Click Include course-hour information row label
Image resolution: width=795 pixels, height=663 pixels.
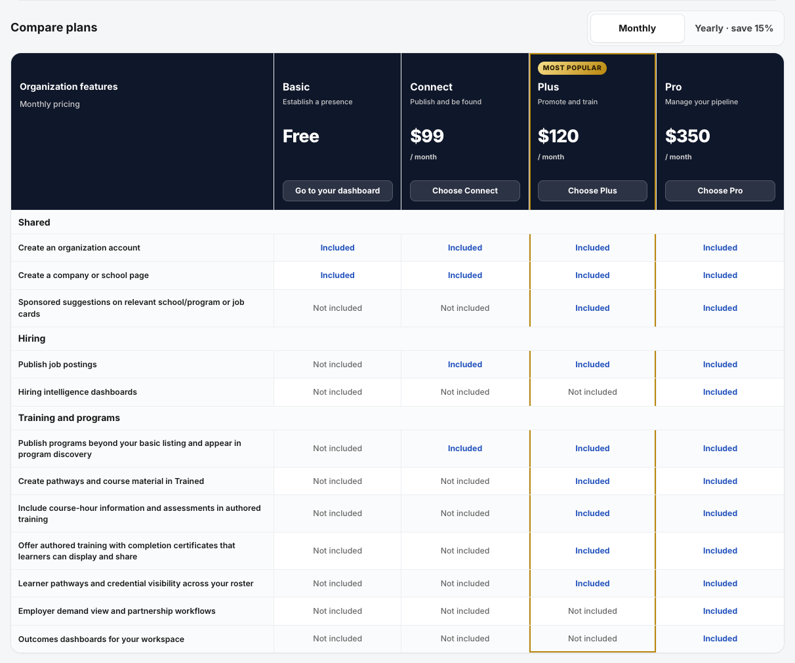click(x=140, y=513)
